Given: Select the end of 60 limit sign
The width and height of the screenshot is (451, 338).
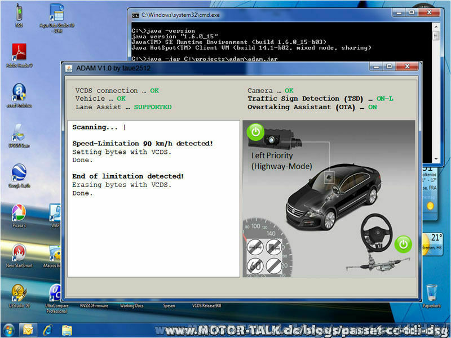Looking at the screenshot, I should point(255,266).
